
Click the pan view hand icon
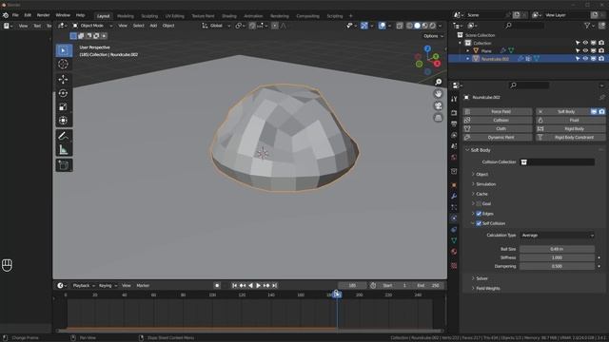click(x=438, y=94)
